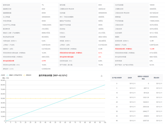Toggle the yellow 固定成本 legend series
The height and width of the screenshot is (127, 165).
(x=27, y=75)
